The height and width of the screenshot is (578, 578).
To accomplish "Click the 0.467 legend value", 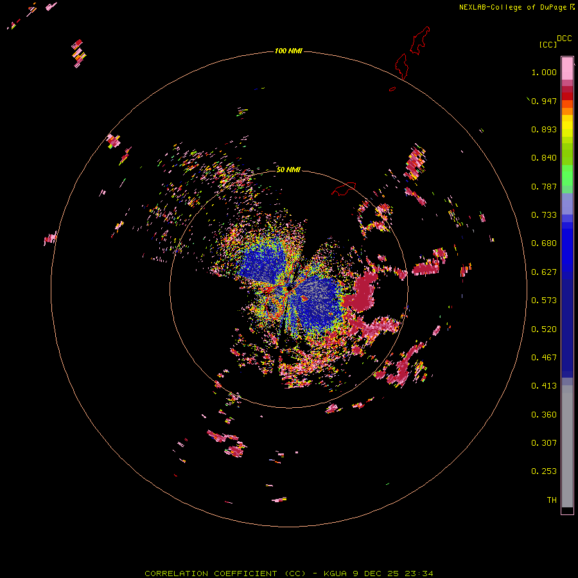I will click(x=544, y=358).
